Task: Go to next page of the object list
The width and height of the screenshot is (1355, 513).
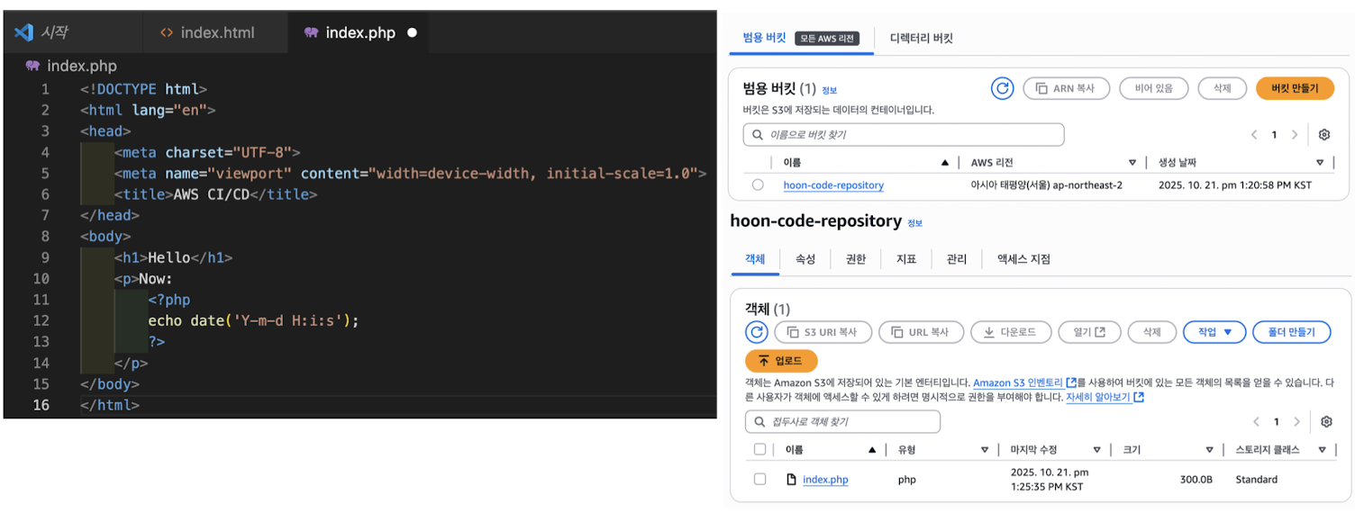Action: point(1296,421)
